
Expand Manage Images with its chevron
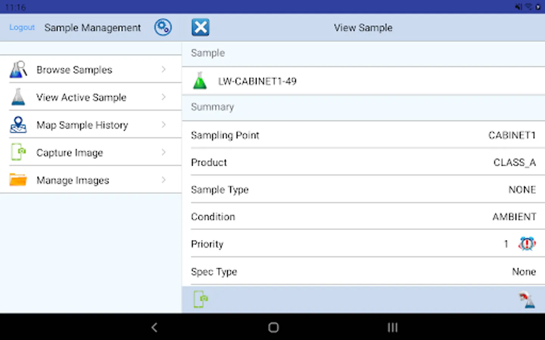(x=163, y=180)
